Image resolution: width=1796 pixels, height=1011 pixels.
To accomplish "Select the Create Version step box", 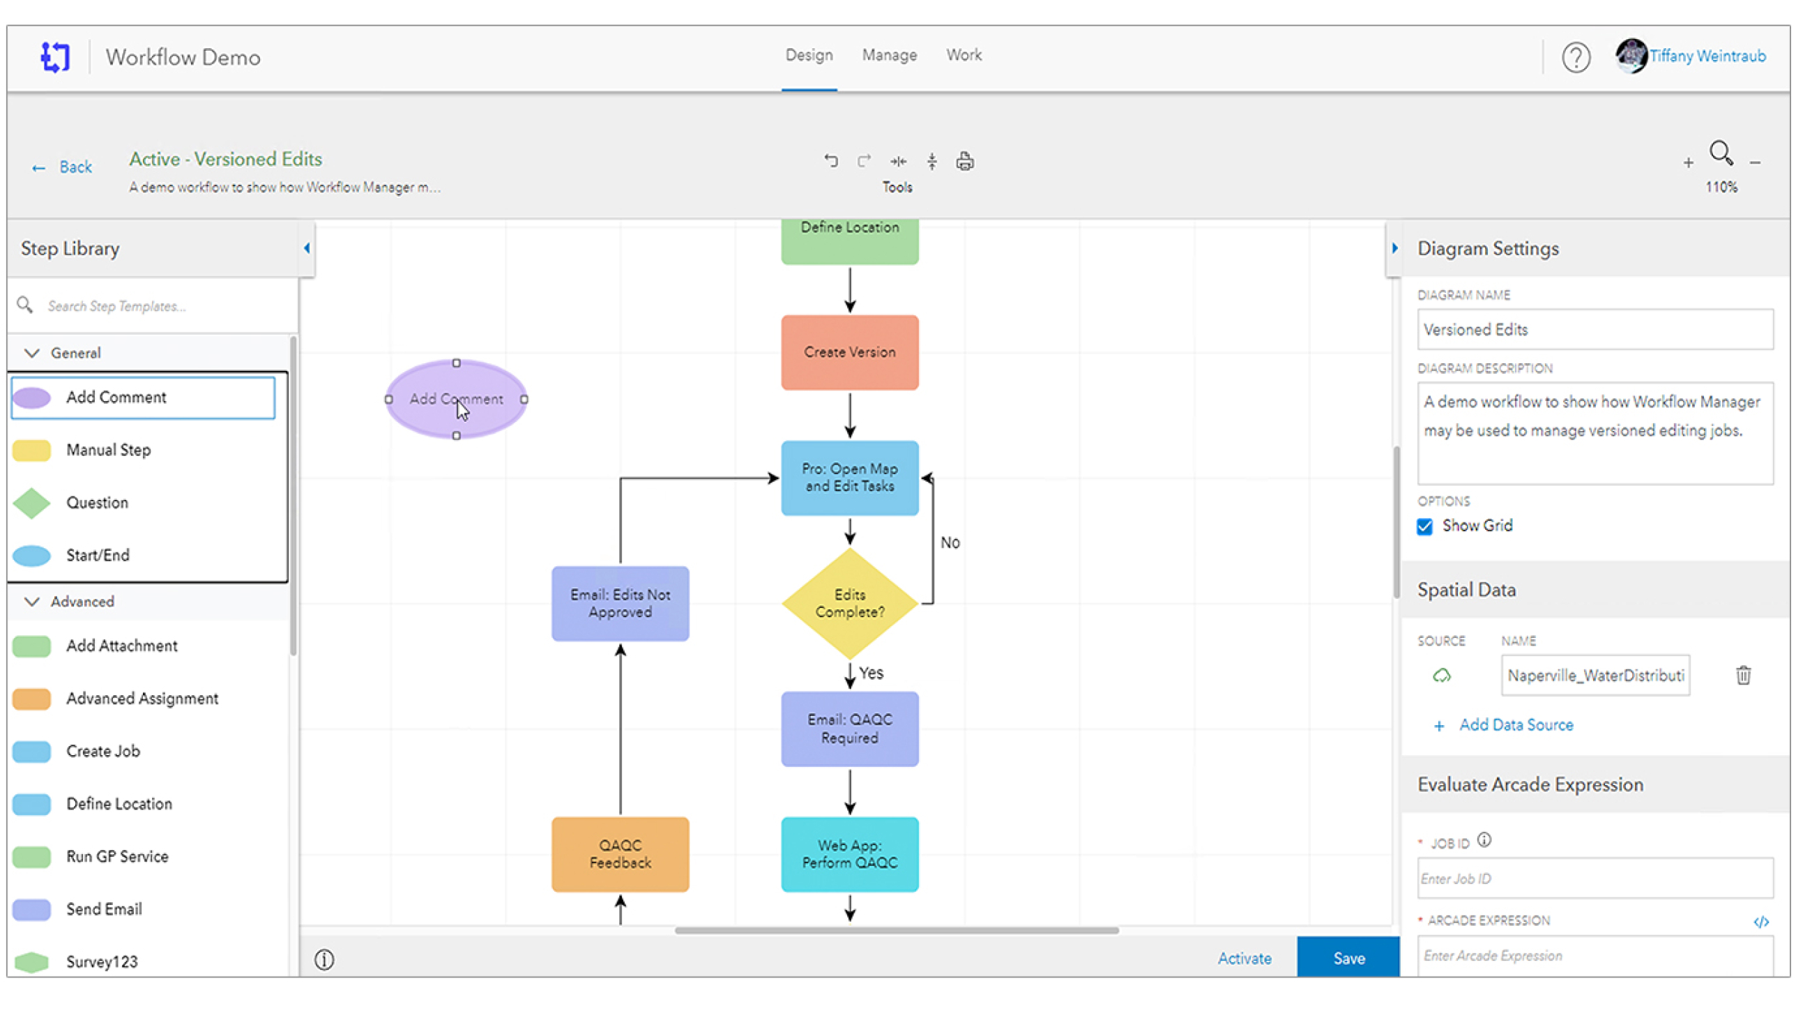I will tap(850, 353).
